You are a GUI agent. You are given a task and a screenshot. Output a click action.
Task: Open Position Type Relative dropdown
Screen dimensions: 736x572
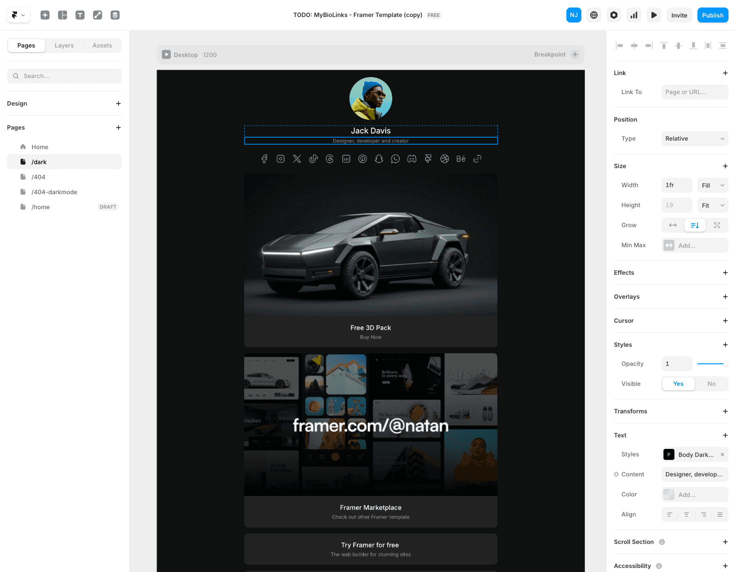coord(694,139)
